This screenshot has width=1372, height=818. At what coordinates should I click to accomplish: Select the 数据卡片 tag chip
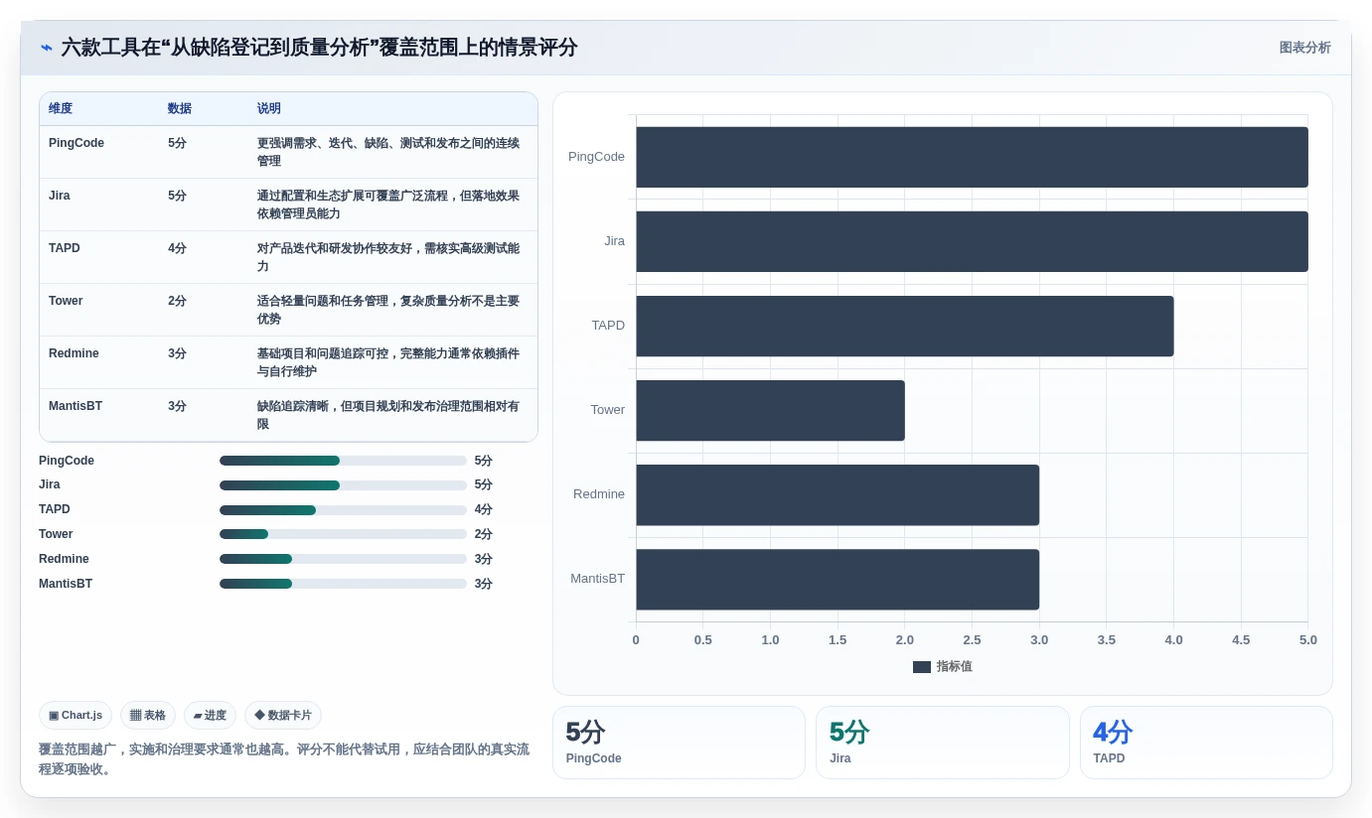click(x=283, y=715)
